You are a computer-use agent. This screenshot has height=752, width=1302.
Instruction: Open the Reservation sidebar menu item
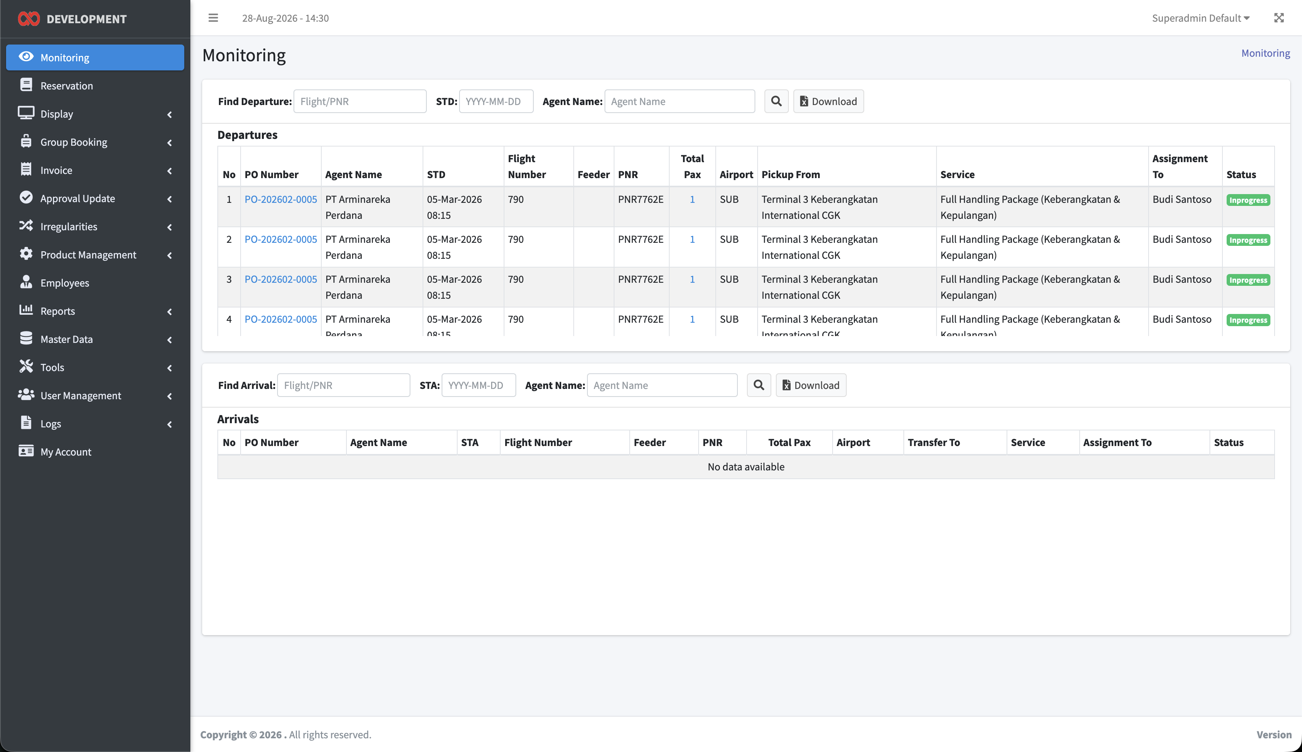click(x=95, y=86)
